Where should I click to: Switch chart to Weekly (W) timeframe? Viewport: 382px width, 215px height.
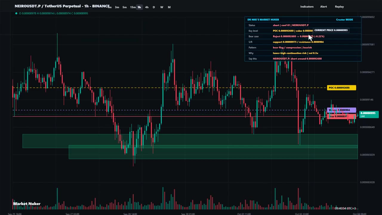[x=161, y=7]
